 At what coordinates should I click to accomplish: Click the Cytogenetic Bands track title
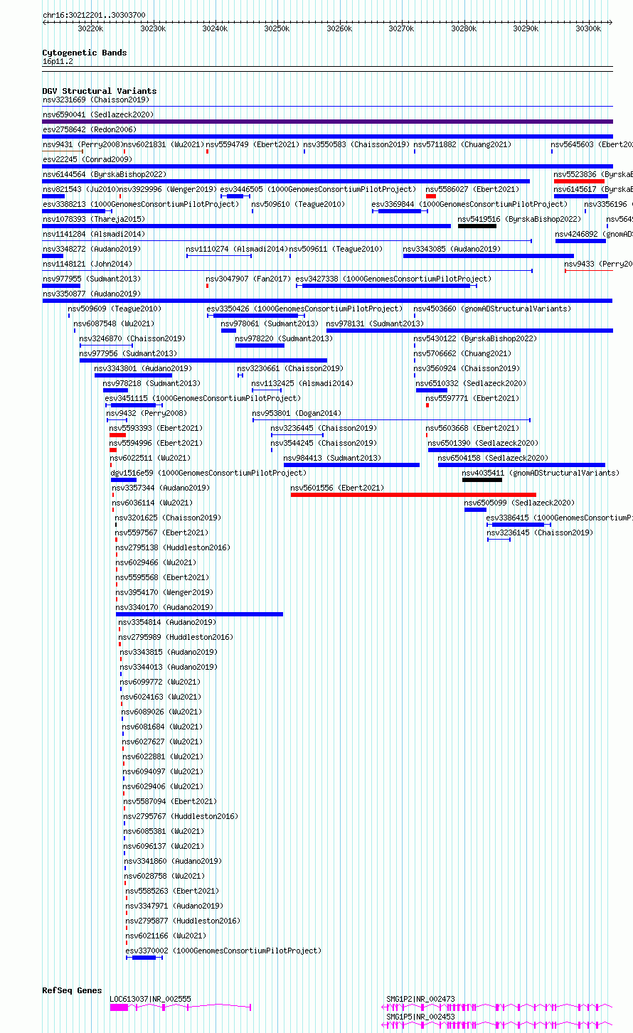85,53
